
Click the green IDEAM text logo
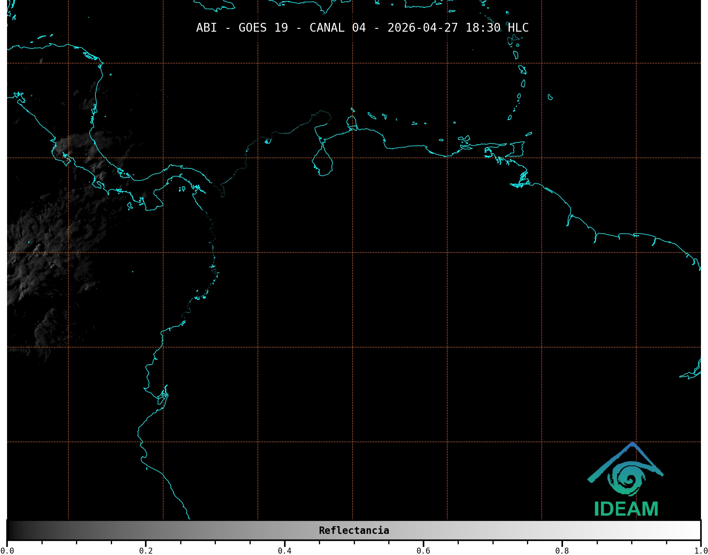pos(626,509)
